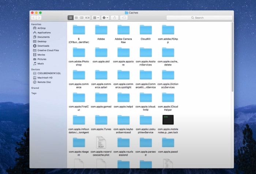256x174 pixels.
Task: Select the com.apple.AssitantServices folder
Action: [x=146, y=52]
